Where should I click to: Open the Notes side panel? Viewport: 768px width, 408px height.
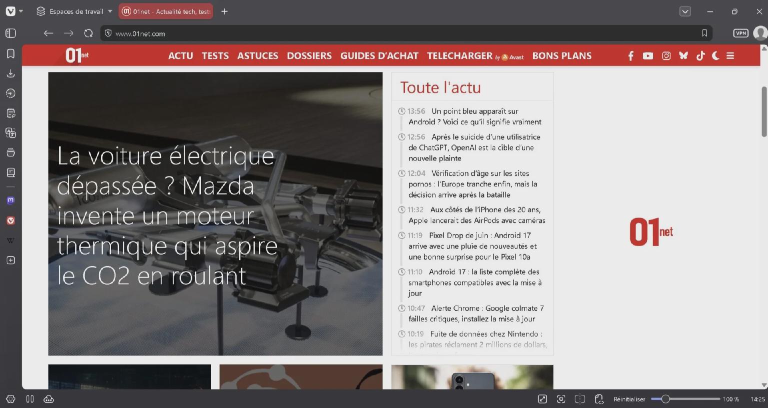click(10, 113)
